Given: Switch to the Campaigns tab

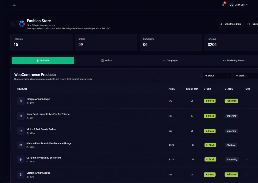Looking at the screenshot, I should click(x=170, y=60).
